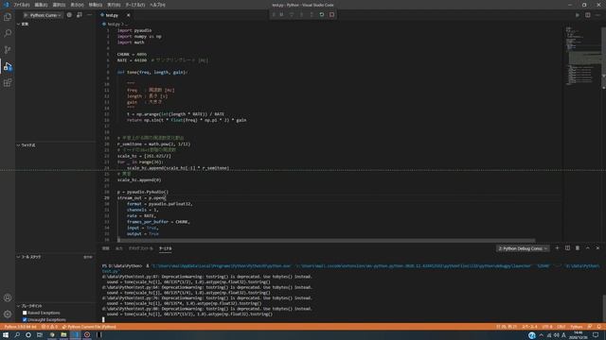Collapse the Variables section

tap(23, 24)
